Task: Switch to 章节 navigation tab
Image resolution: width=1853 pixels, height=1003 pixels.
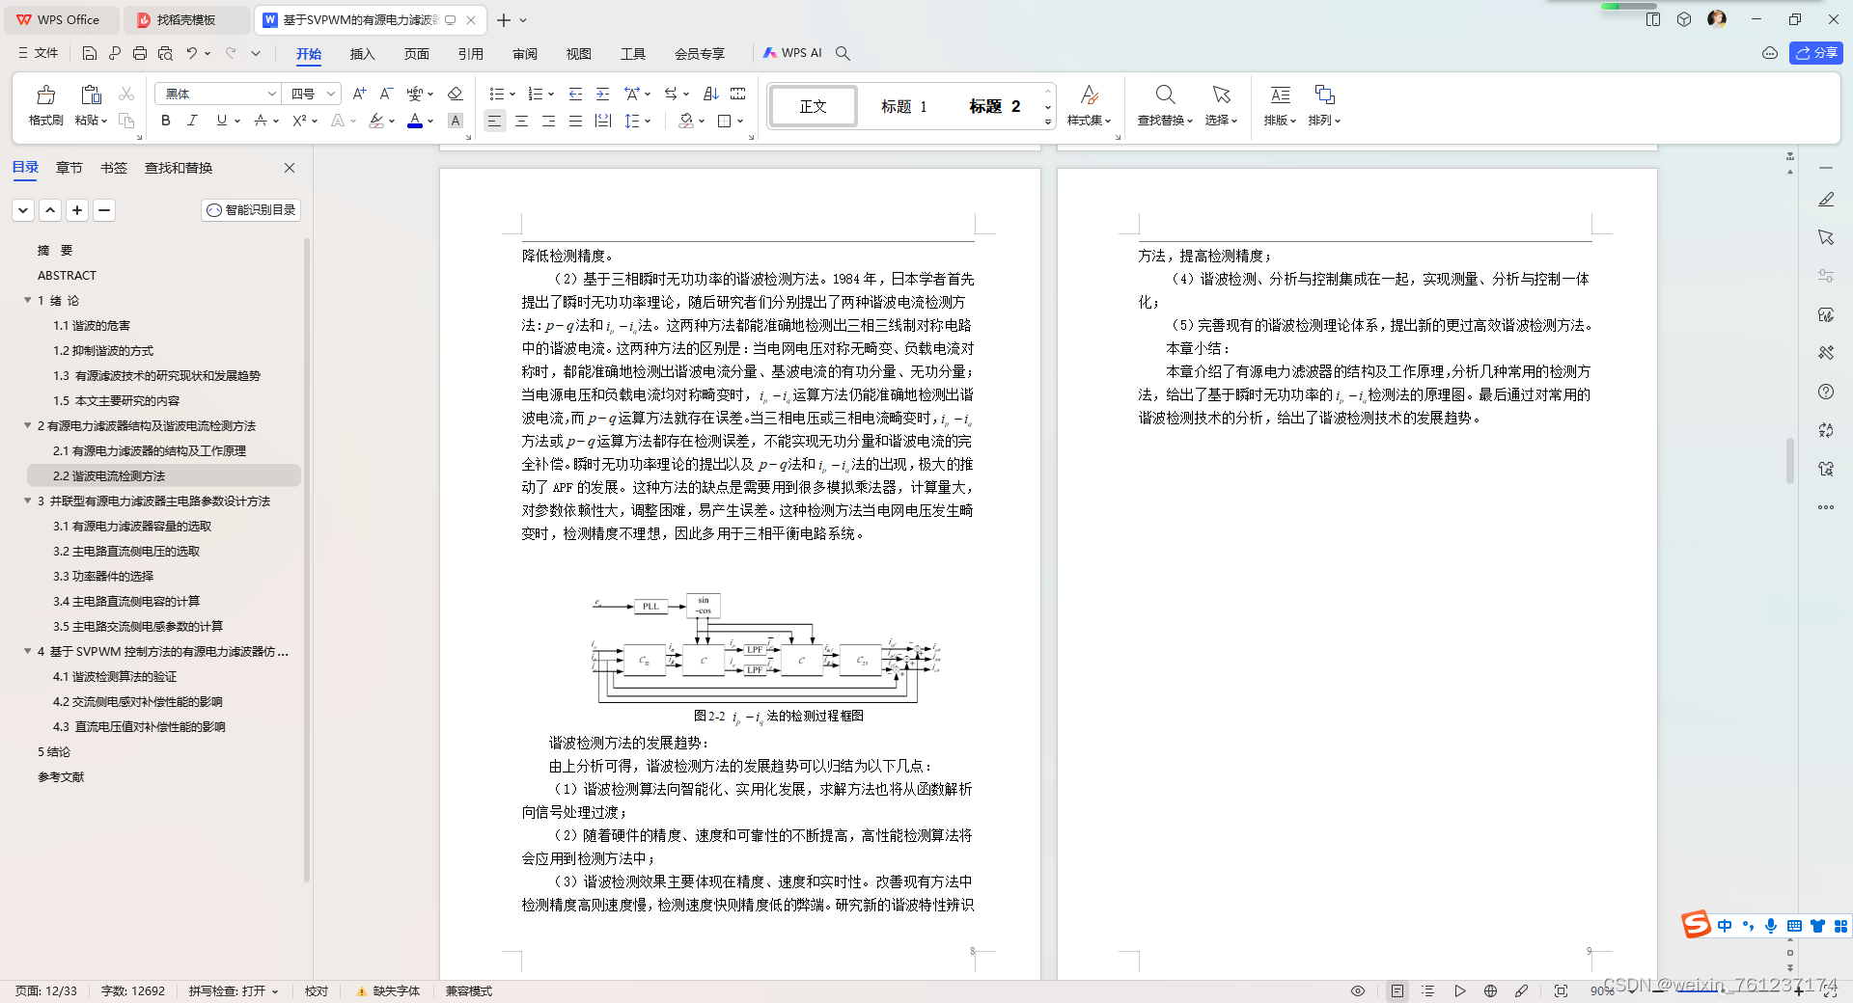Action: click(69, 168)
